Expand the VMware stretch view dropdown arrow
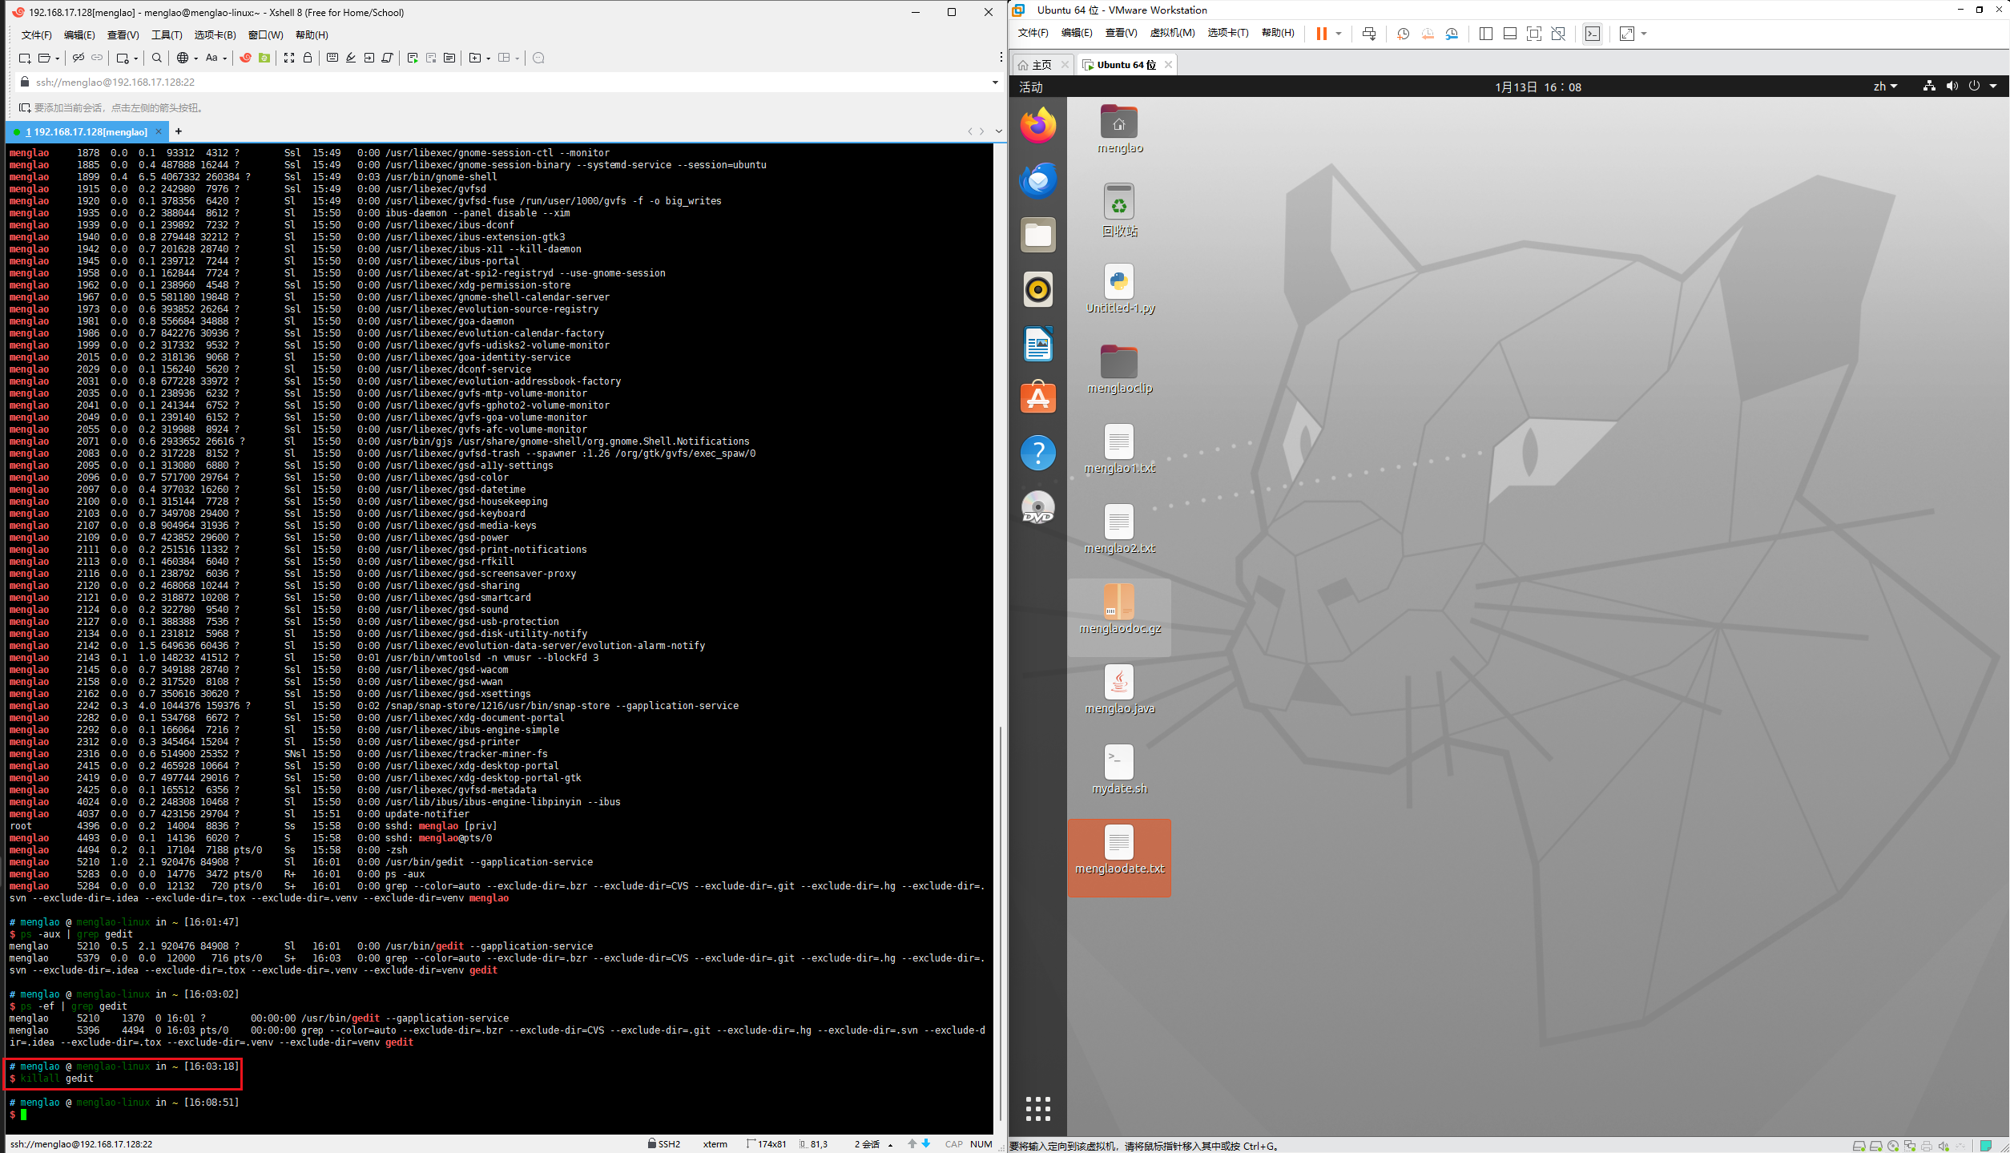Image resolution: width=2010 pixels, height=1153 pixels. point(1644,34)
